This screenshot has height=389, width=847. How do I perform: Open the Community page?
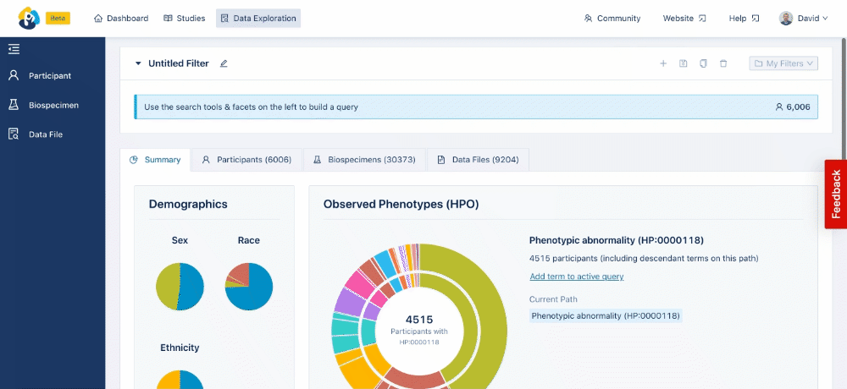612,19
